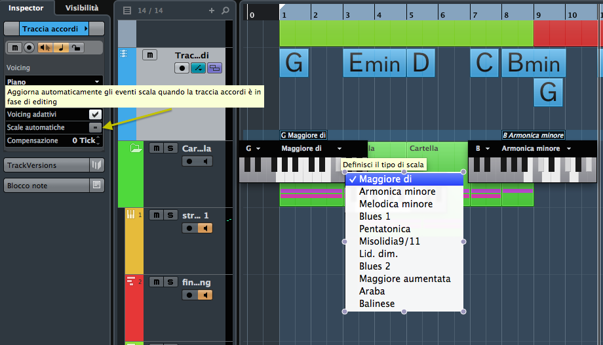Open the track list preset menu icon

[127, 10]
